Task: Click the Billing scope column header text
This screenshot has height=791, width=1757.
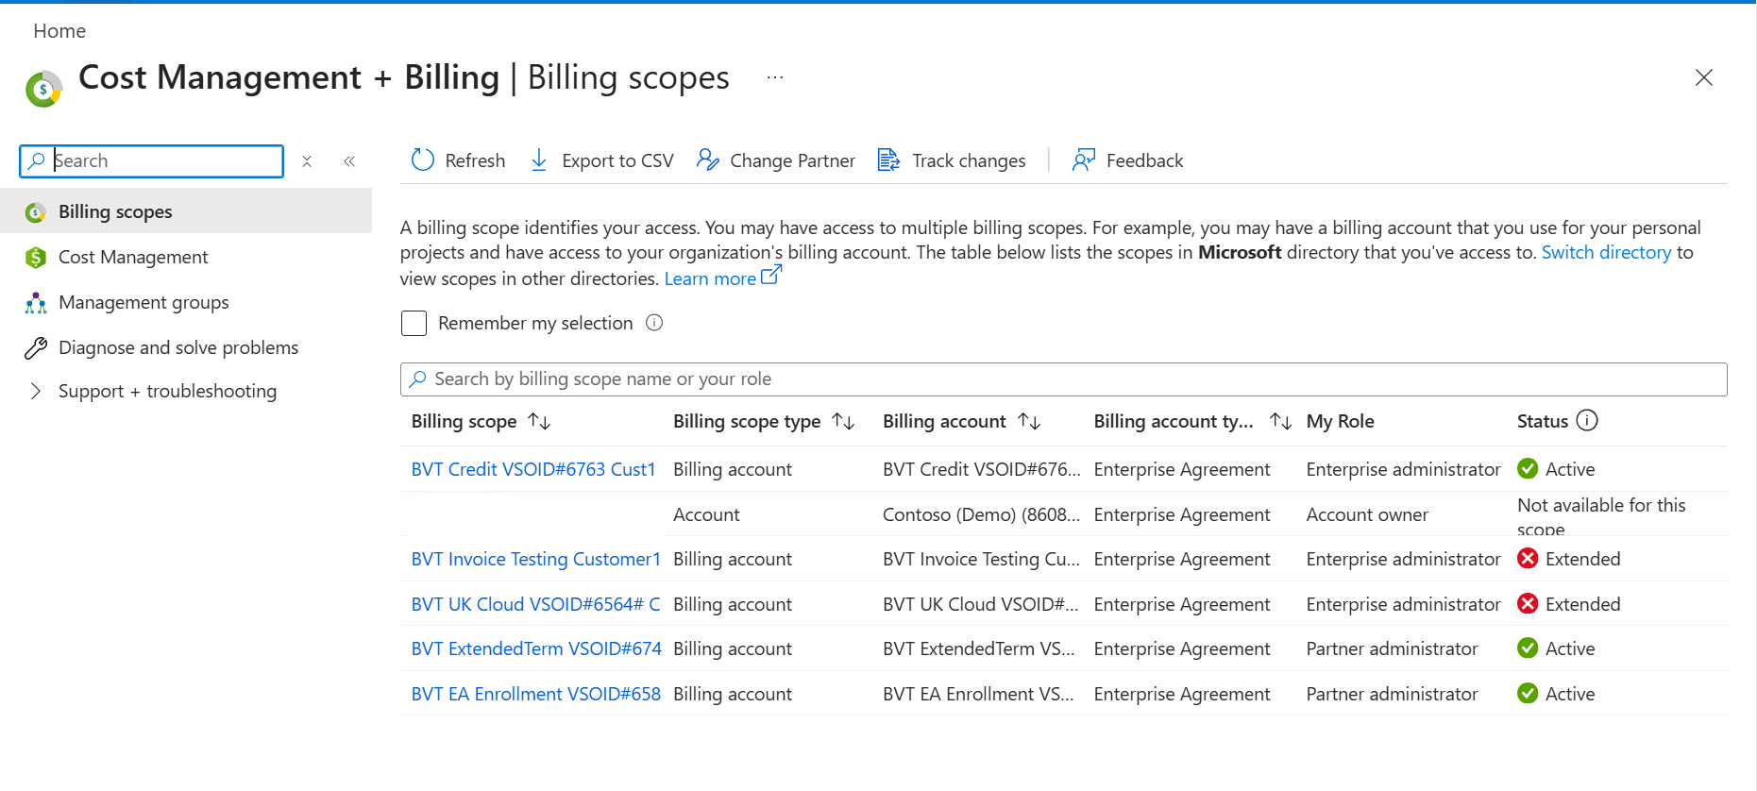Action: click(x=464, y=421)
